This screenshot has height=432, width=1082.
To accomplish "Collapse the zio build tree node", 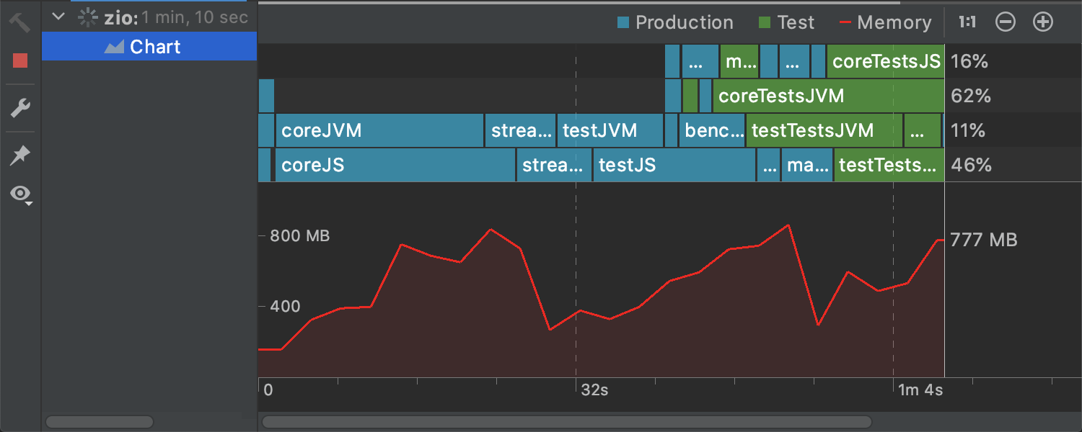I will click(x=59, y=17).
